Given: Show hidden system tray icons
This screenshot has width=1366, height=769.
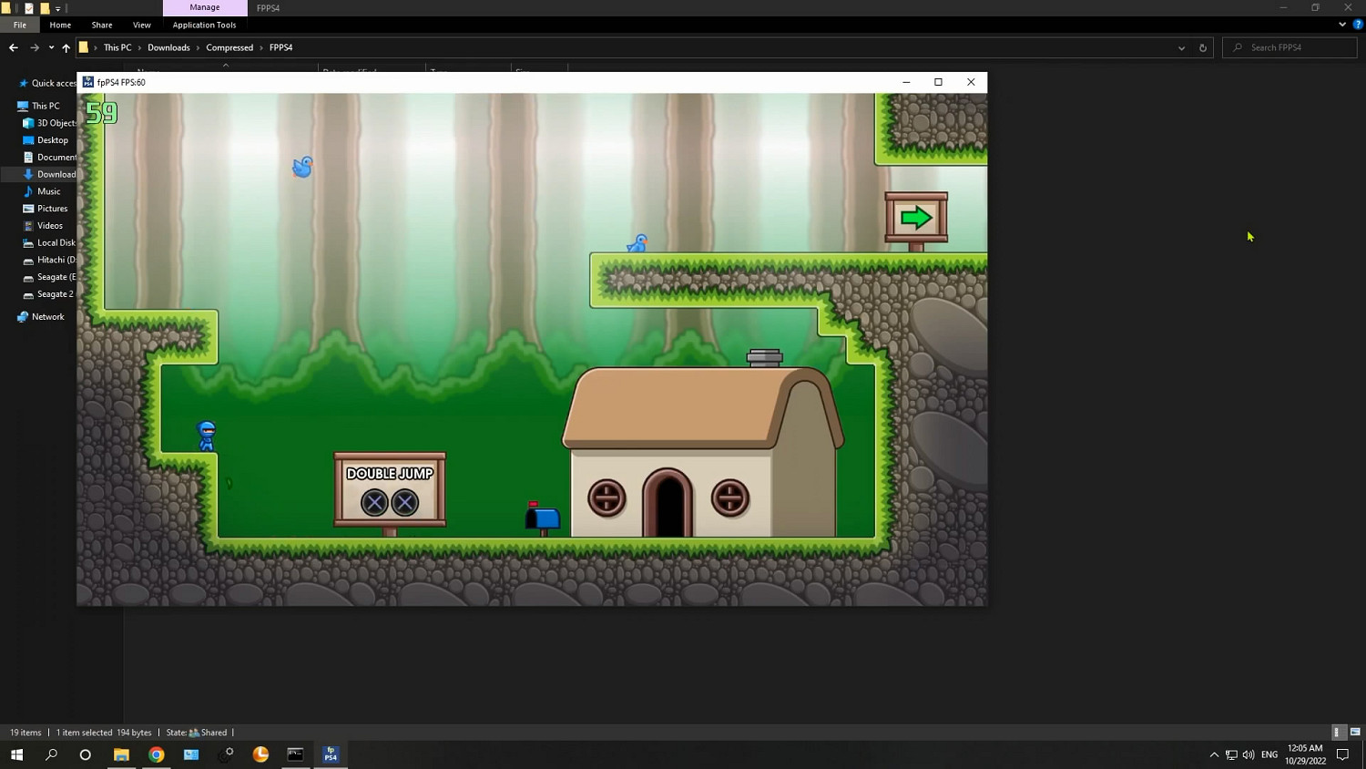Looking at the screenshot, I should (x=1214, y=754).
